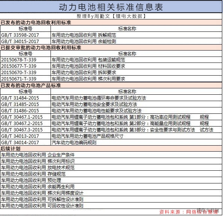This screenshot has height=216, width=223.
Task: Click cell 电动汽车用动力蓄电池电性能要求及试验方法
Action: pyautogui.click(x=136, y=110)
